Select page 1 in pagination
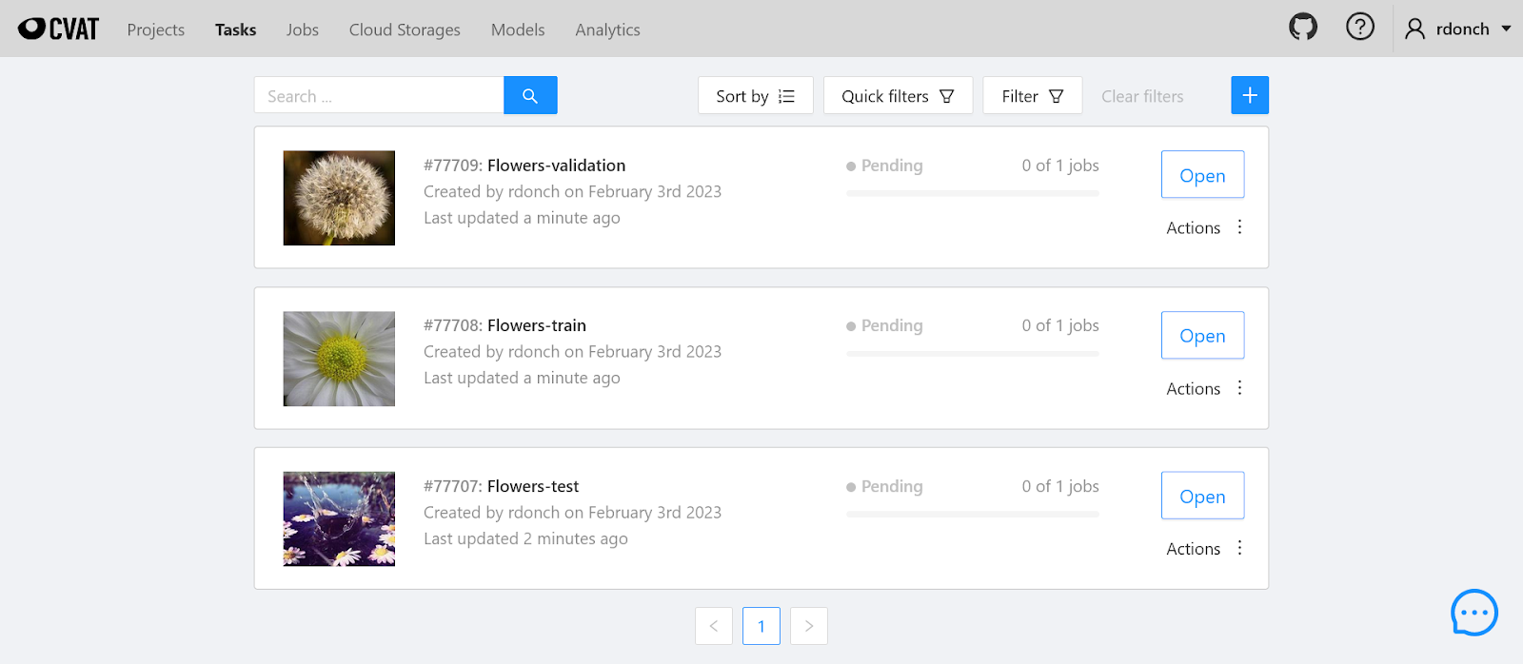This screenshot has width=1523, height=664. (x=761, y=626)
